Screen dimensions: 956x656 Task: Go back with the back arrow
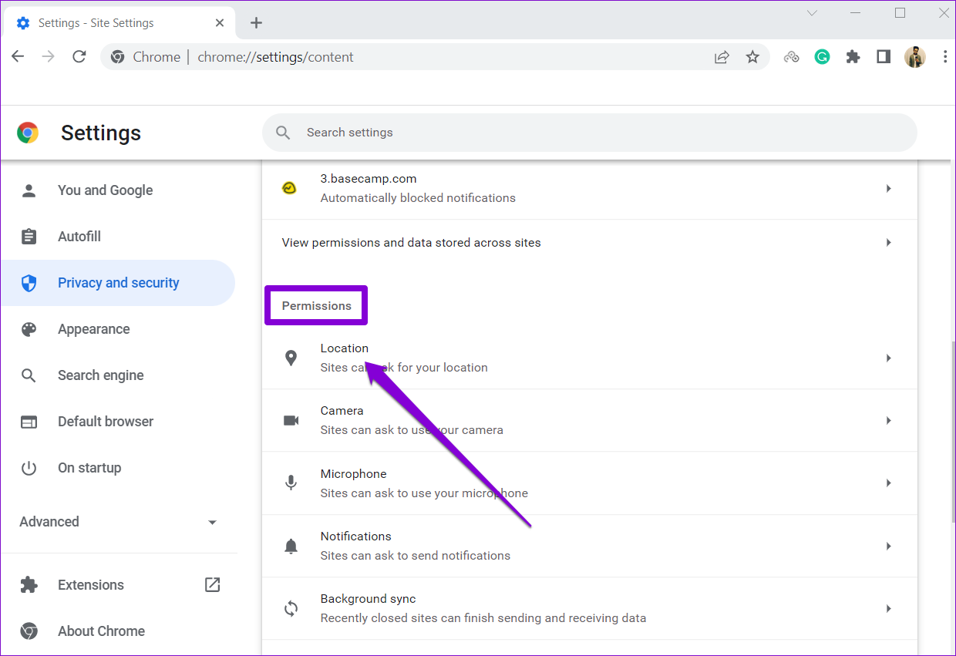18,57
